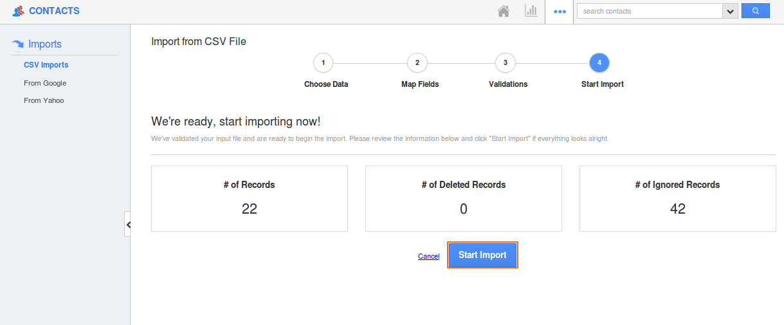Collapse the left sidebar panel

[128, 225]
